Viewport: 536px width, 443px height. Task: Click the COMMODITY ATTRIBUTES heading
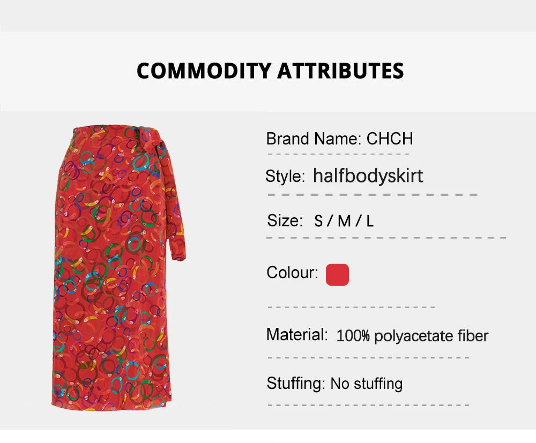point(270,71)
